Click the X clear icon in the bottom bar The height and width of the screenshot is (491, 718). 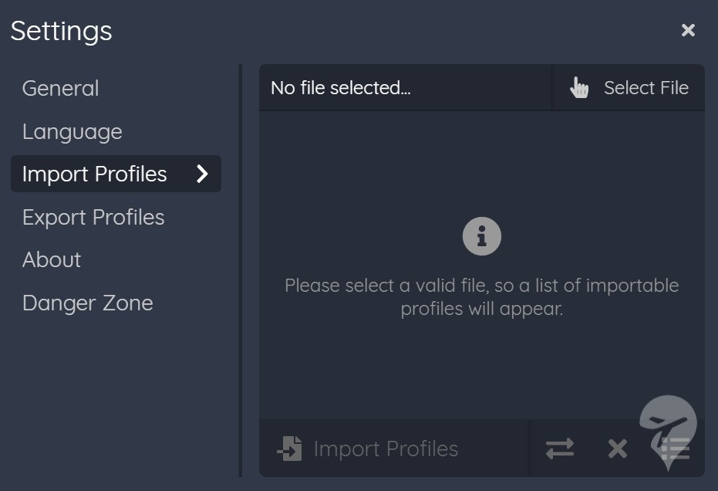pyautogui.click(x=617, y=449)
